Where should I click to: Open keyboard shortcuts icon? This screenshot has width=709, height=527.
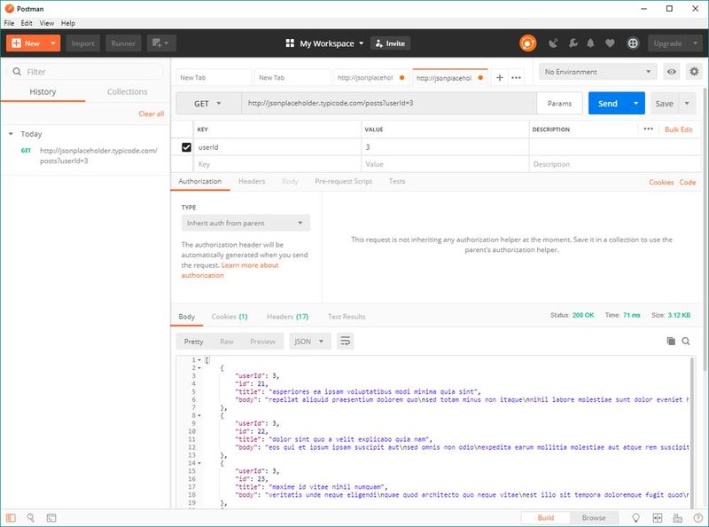pyautogui.click(x=677, y=517)
